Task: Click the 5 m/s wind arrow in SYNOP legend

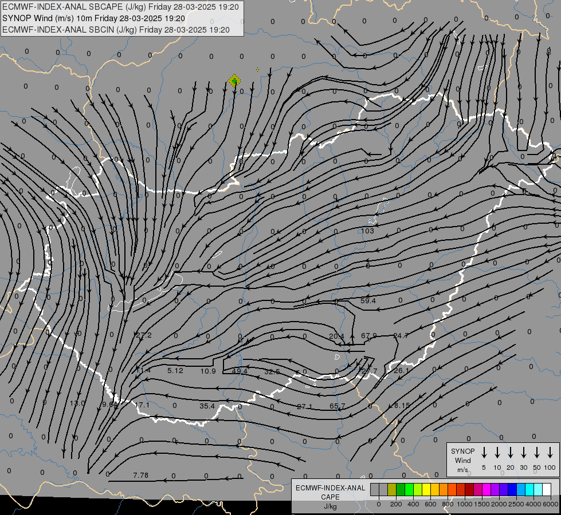Action: pos(484,452)
